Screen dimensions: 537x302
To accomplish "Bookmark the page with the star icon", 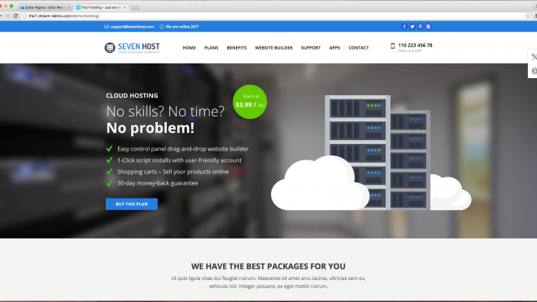I will [x=528, y=15].
